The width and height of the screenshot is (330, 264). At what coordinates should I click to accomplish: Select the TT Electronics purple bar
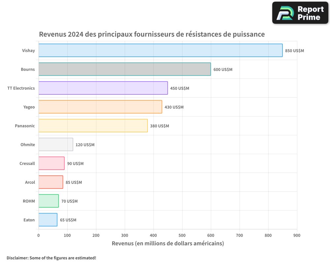point(102,88)
